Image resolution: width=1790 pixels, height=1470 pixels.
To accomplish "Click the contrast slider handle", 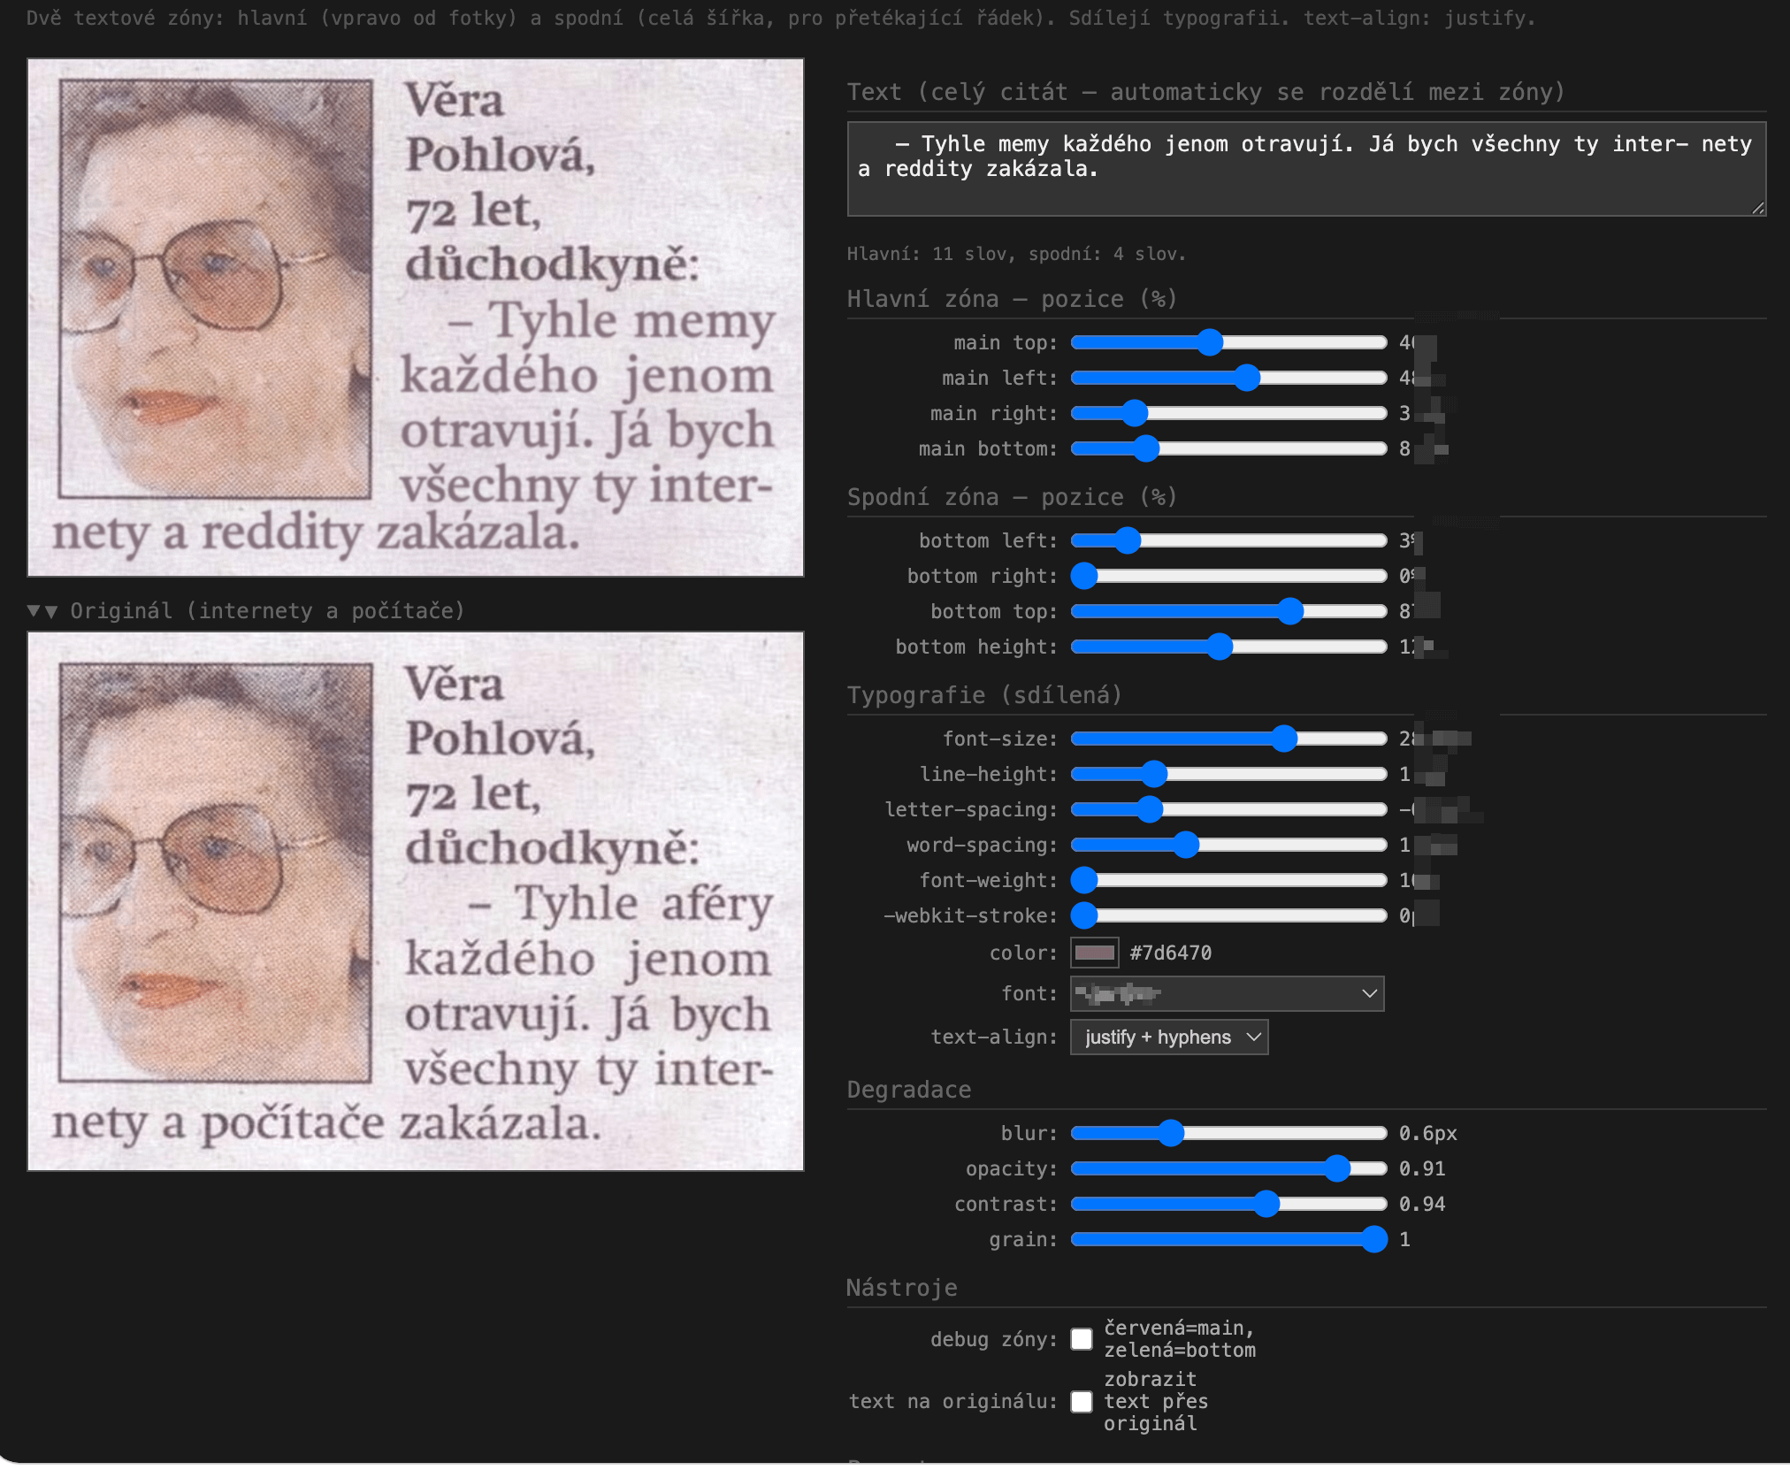I will (1266, 1204).
